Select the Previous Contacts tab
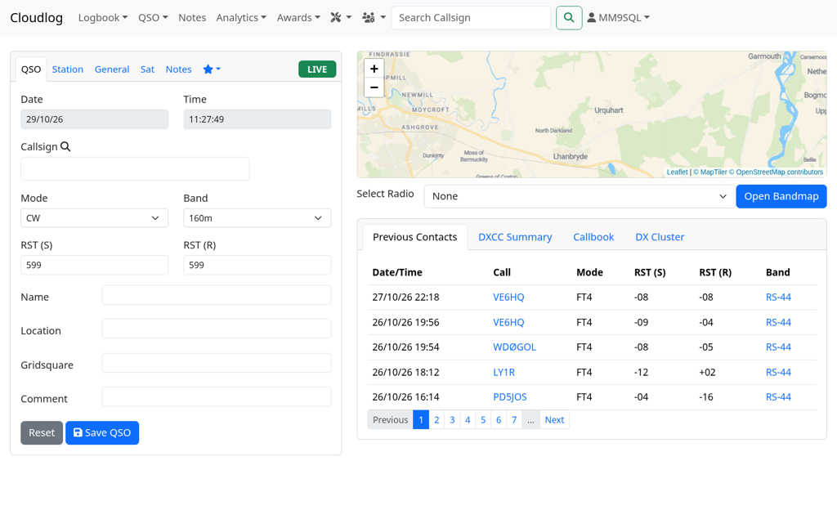This screenshot has height=528, width=837. pos(414,237)
